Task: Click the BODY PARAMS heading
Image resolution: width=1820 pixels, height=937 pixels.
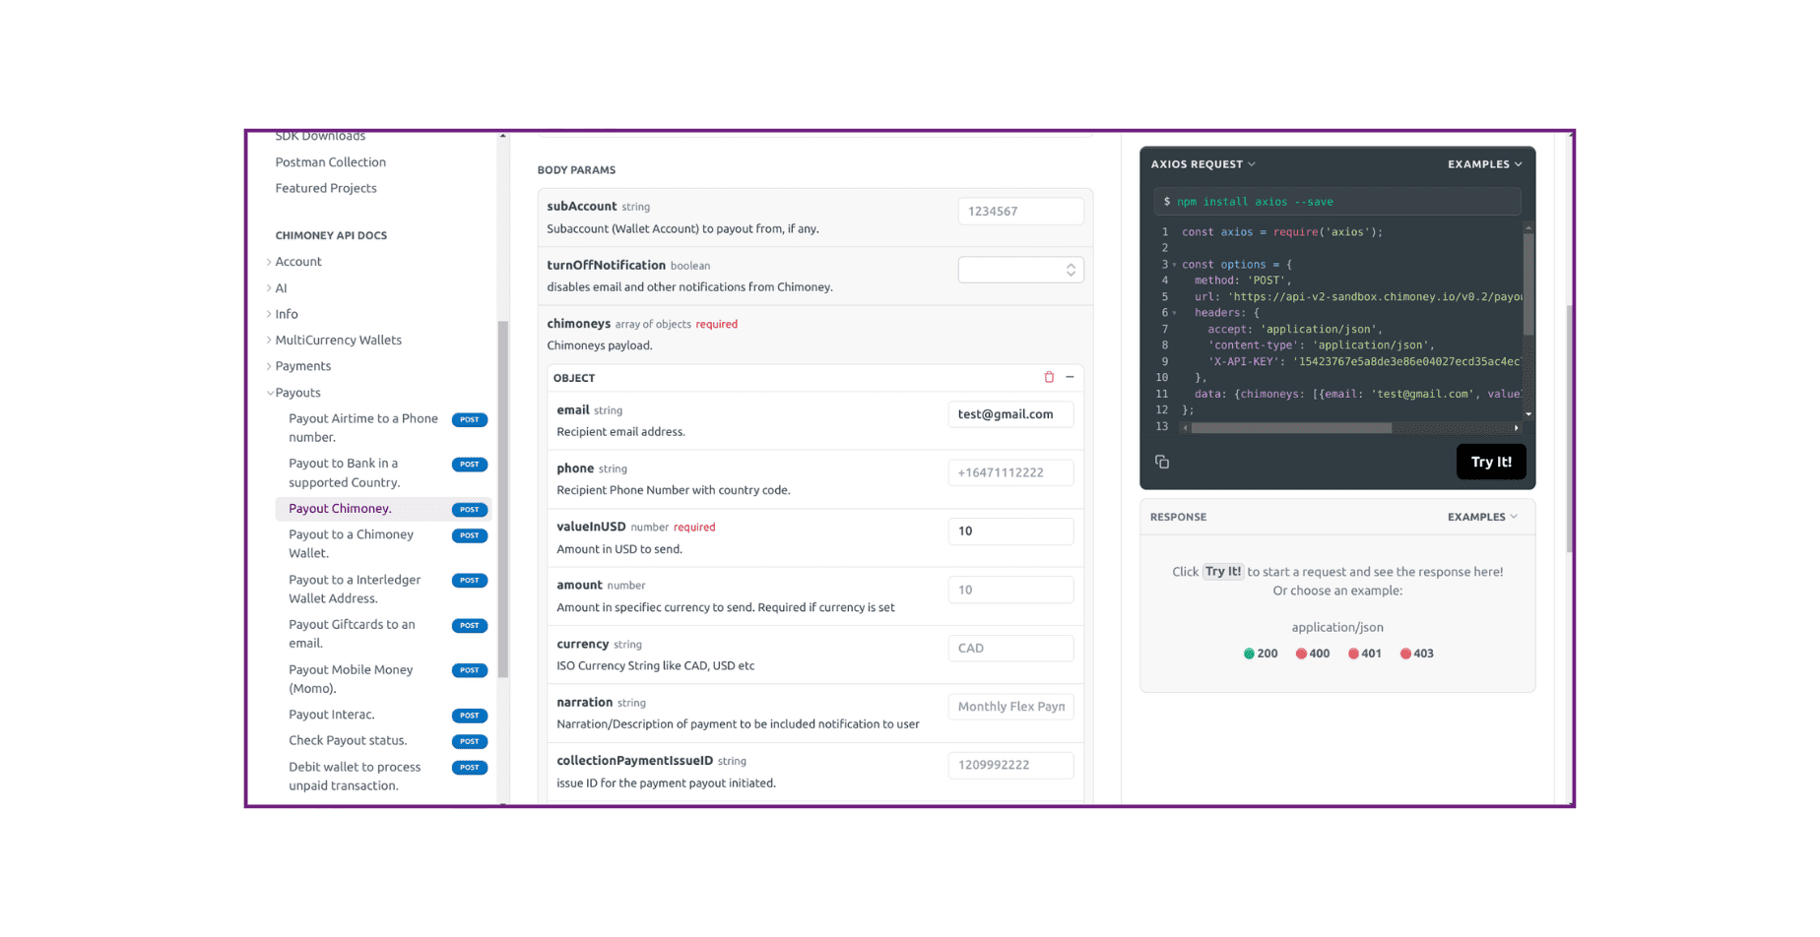Action: point(576,170)
